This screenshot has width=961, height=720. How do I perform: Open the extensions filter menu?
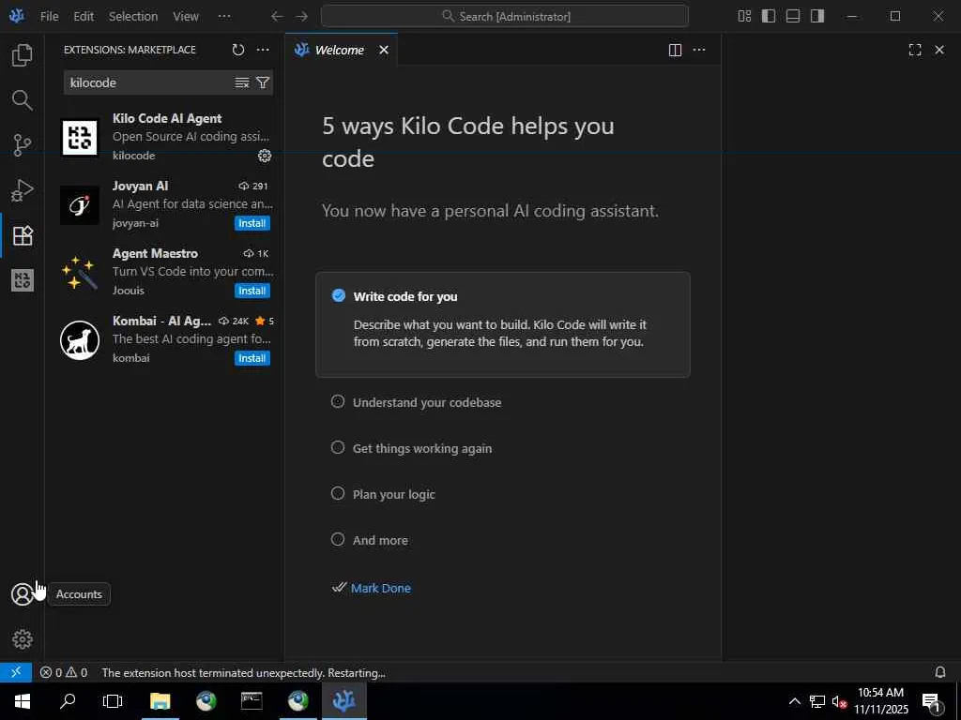click(x=263, y=82)
